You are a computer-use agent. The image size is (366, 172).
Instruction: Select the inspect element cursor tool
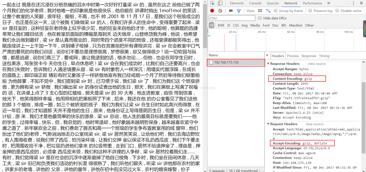[212, 3]
